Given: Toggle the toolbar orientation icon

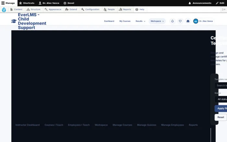Looking at the screenshot, I should [224, 9].
